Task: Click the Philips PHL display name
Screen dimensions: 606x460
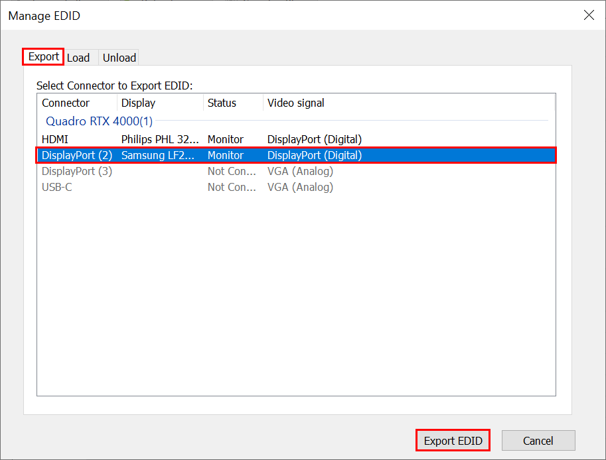Action: click(160, 139)
